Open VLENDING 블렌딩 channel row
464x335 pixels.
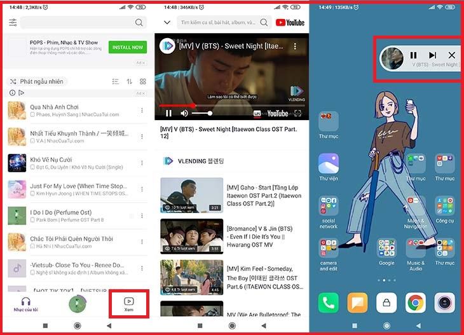(x=231, y=161)
